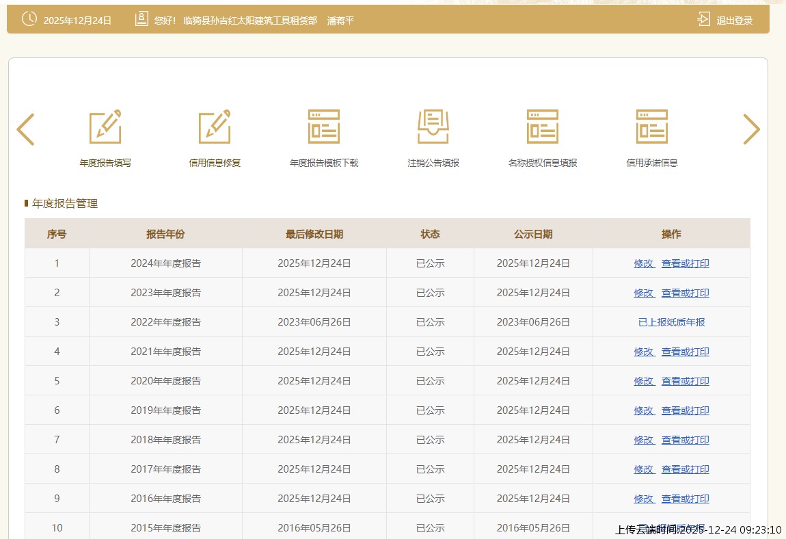Click the 退出登录 text link

[x=734, y=21]
